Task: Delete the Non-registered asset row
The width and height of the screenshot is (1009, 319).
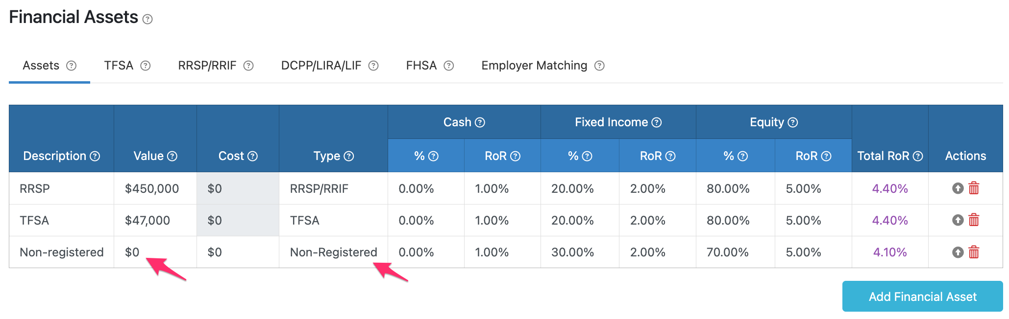Action: (x=974, y=252)
